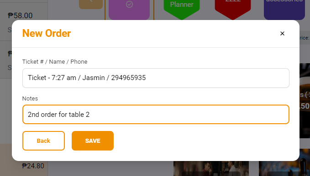Click the Back button

(x=43, y=141)
